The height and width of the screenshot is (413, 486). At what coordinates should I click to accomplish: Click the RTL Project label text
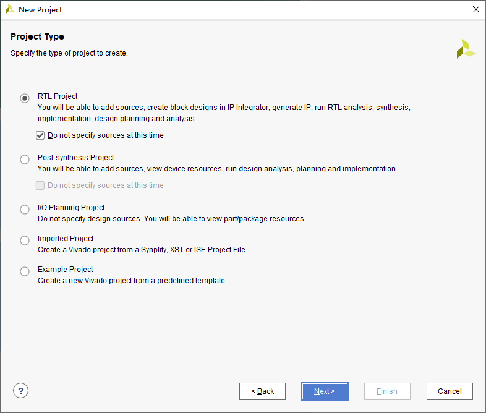click(58, 96)
